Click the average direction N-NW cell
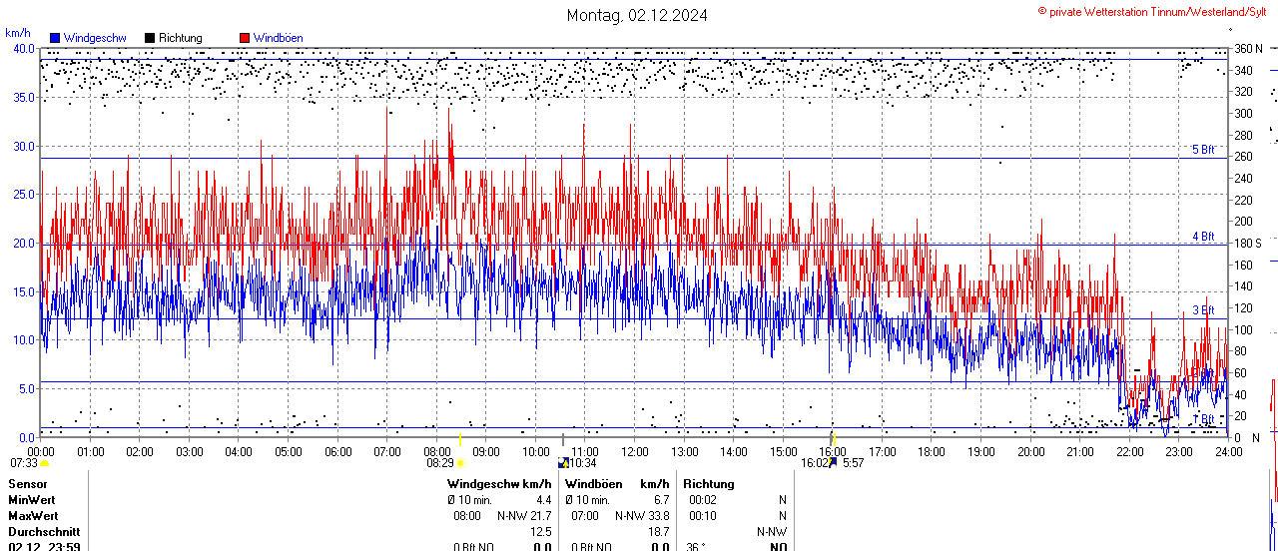This screenshot has height=551, width=1278. (772, 532)
